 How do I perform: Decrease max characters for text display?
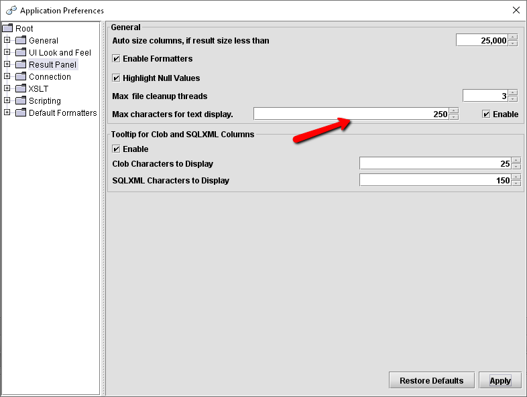coord(454,116)
